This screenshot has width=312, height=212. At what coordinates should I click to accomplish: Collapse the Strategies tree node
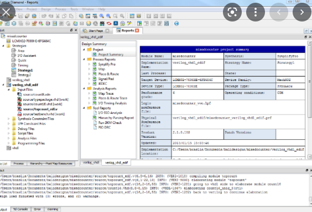tap(3, 46)
